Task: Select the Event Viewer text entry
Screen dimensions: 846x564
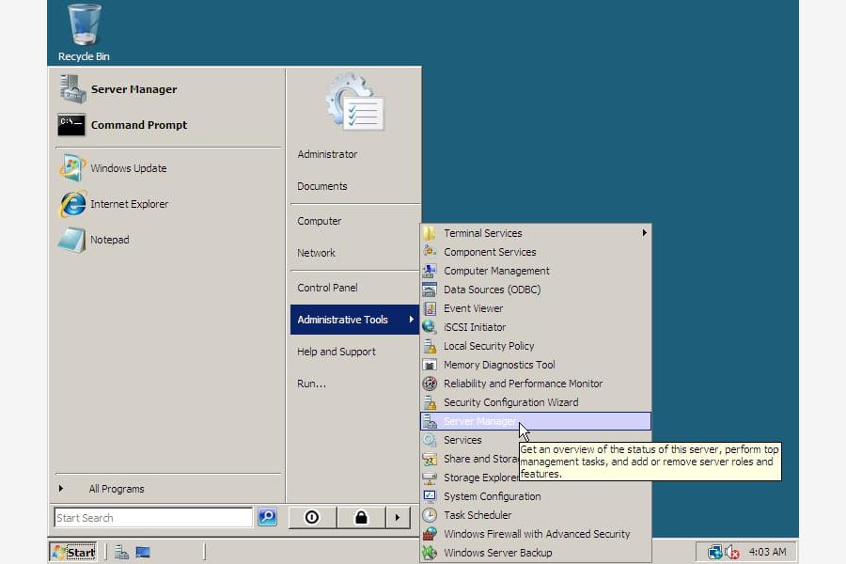Action: click(473, 308)
